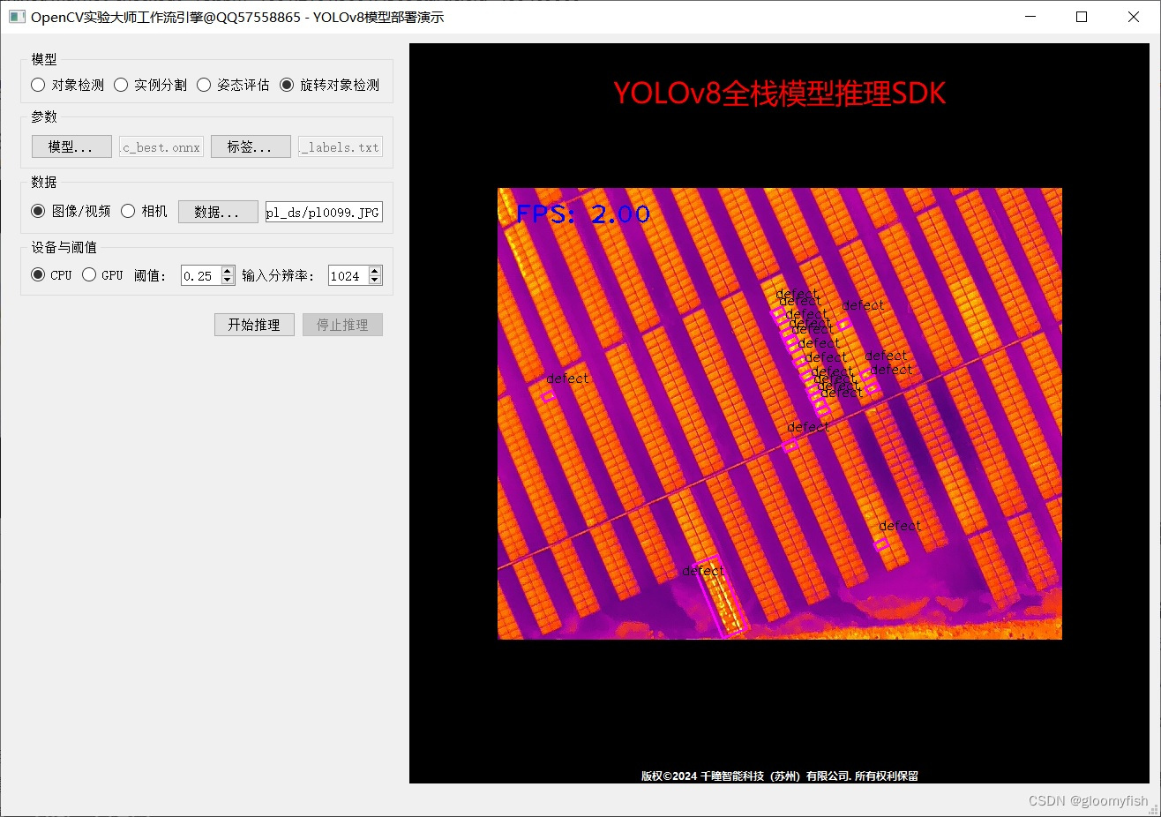Viewport: 1161px width, 817px height.
Task: Open the 数据 file chooser
Action: (x=218, y=211)
